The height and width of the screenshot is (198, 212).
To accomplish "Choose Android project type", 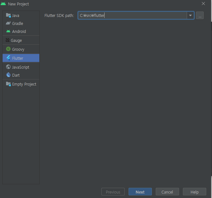I will [21, 31].
